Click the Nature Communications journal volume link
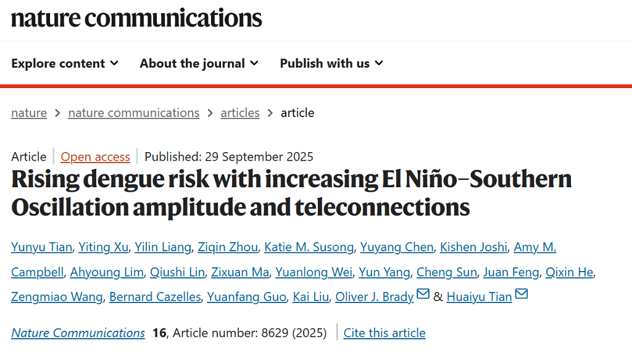Image resolution: width=632 pixels, height=356 pixels. [78, 333]
